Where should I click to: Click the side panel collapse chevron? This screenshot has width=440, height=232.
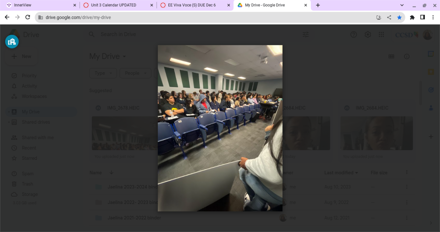point(431,223)
